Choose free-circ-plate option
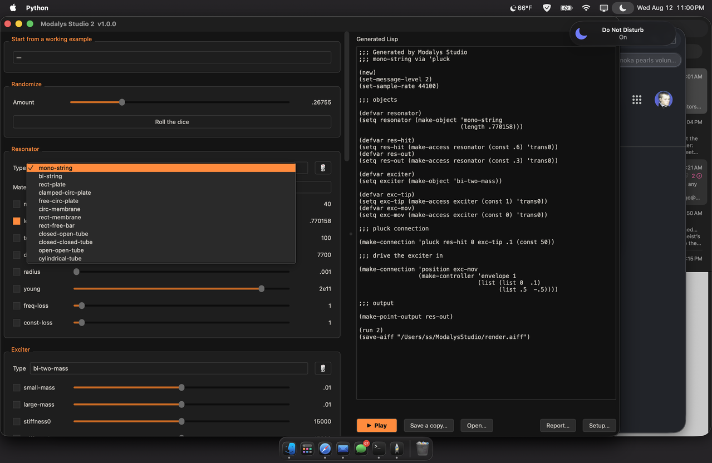 click(x=161, y=201)
